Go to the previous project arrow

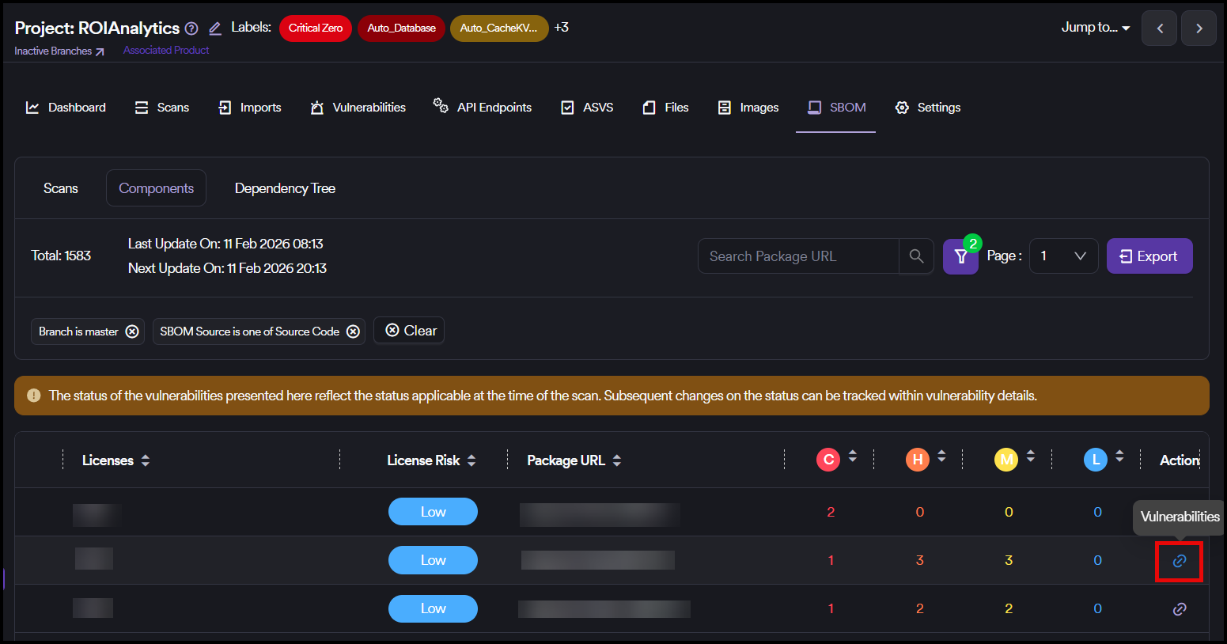tap(1159, 28)
